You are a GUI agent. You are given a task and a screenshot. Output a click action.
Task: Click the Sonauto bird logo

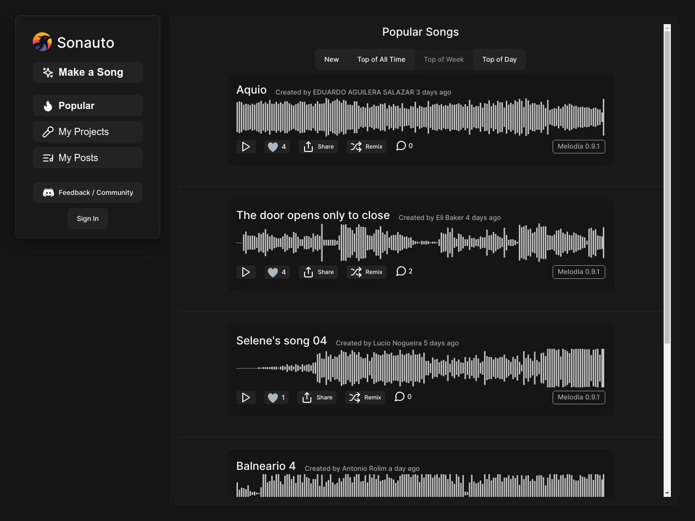[x=42, y=42]
